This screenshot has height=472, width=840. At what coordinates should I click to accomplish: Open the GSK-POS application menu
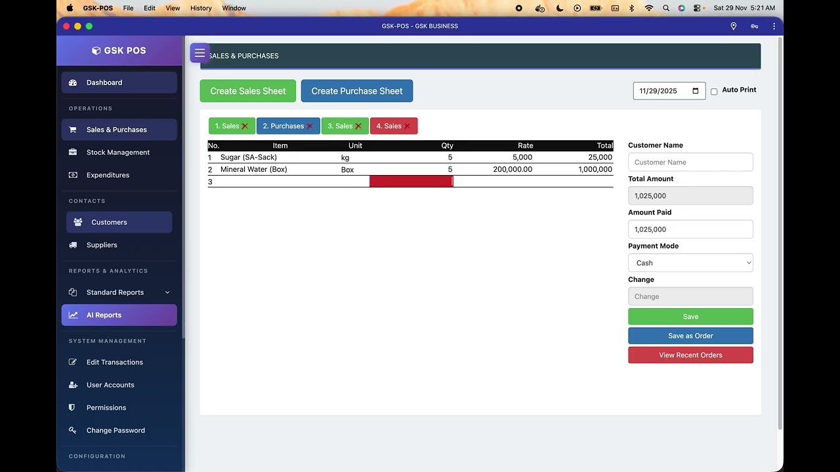click(98, 8)
